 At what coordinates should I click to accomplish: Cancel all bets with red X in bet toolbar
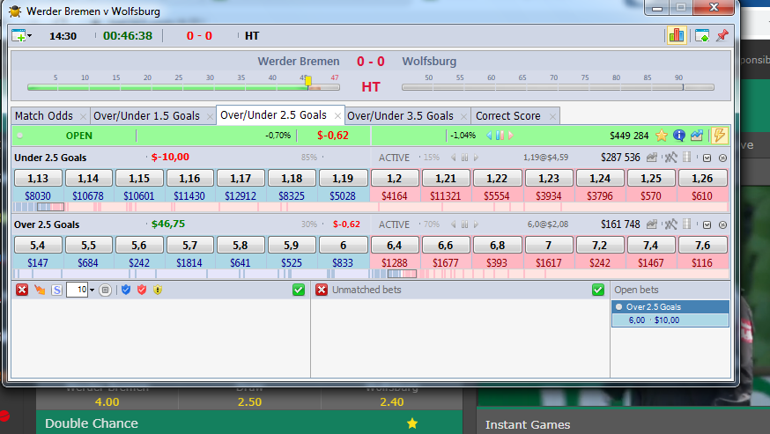click(22, 290)
